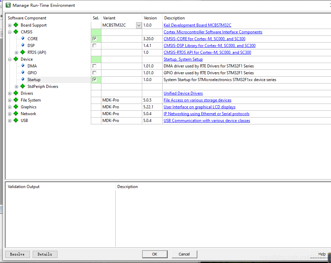Expand the Graphics tree node
Viewport: 331px width, 263px height.
10,107
